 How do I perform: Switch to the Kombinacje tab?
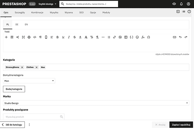[x=38, y=12]
